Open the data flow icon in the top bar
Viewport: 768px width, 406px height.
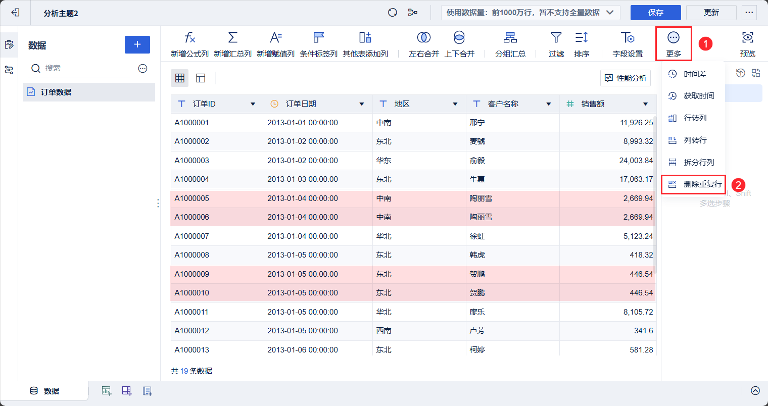tap(413, 13)
